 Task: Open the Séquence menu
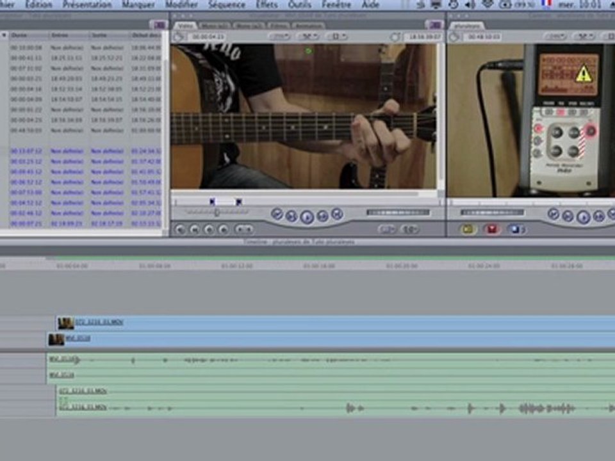(227, 4)
